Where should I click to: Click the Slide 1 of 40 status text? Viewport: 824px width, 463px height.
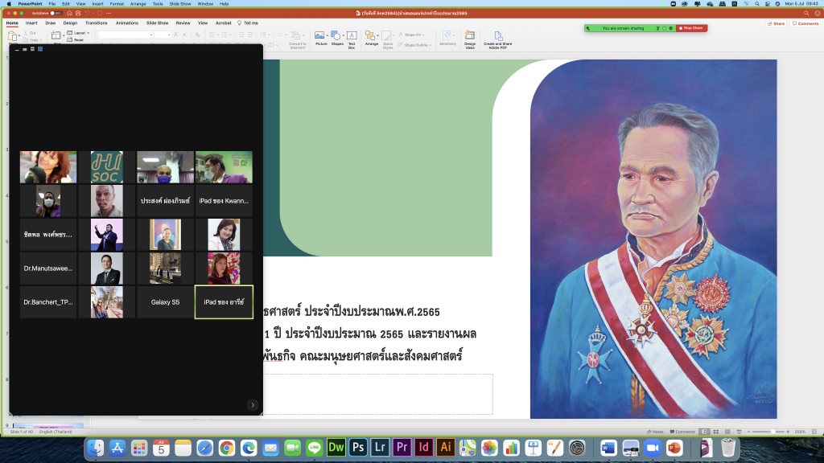pyautogui.click(x=22, y=432)
